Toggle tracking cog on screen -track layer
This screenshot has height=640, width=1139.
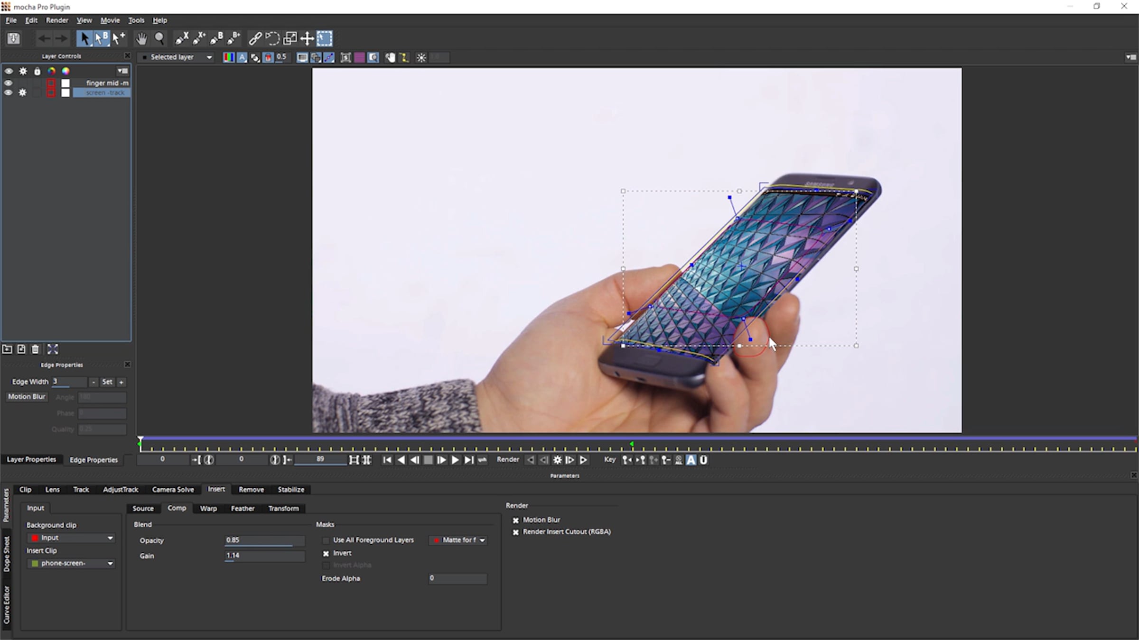pyautogui.click(x=22, y=93)
